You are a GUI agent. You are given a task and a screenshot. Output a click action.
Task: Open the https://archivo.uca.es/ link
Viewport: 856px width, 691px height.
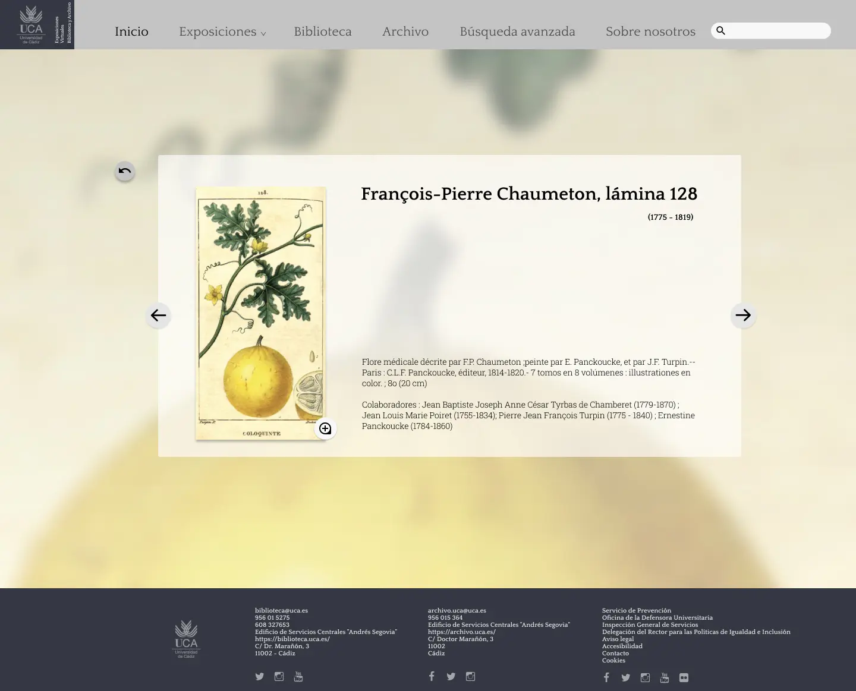point(461,632)
